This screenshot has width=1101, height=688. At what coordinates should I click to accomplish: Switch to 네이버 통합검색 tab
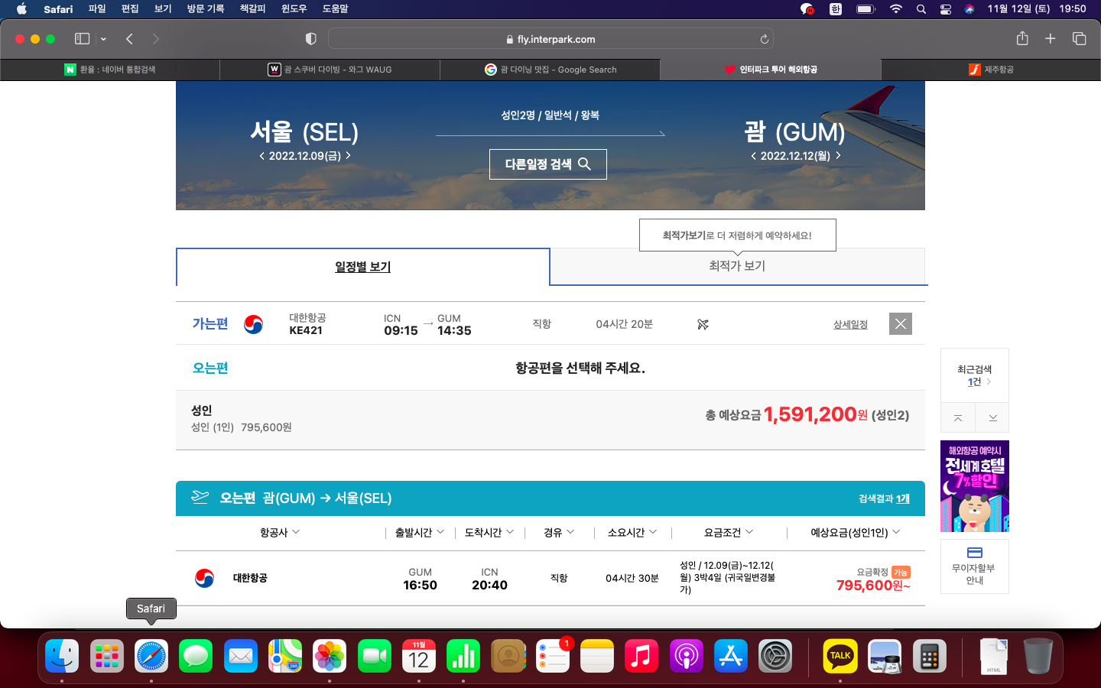pyautogui.click(x=110, y=70)
